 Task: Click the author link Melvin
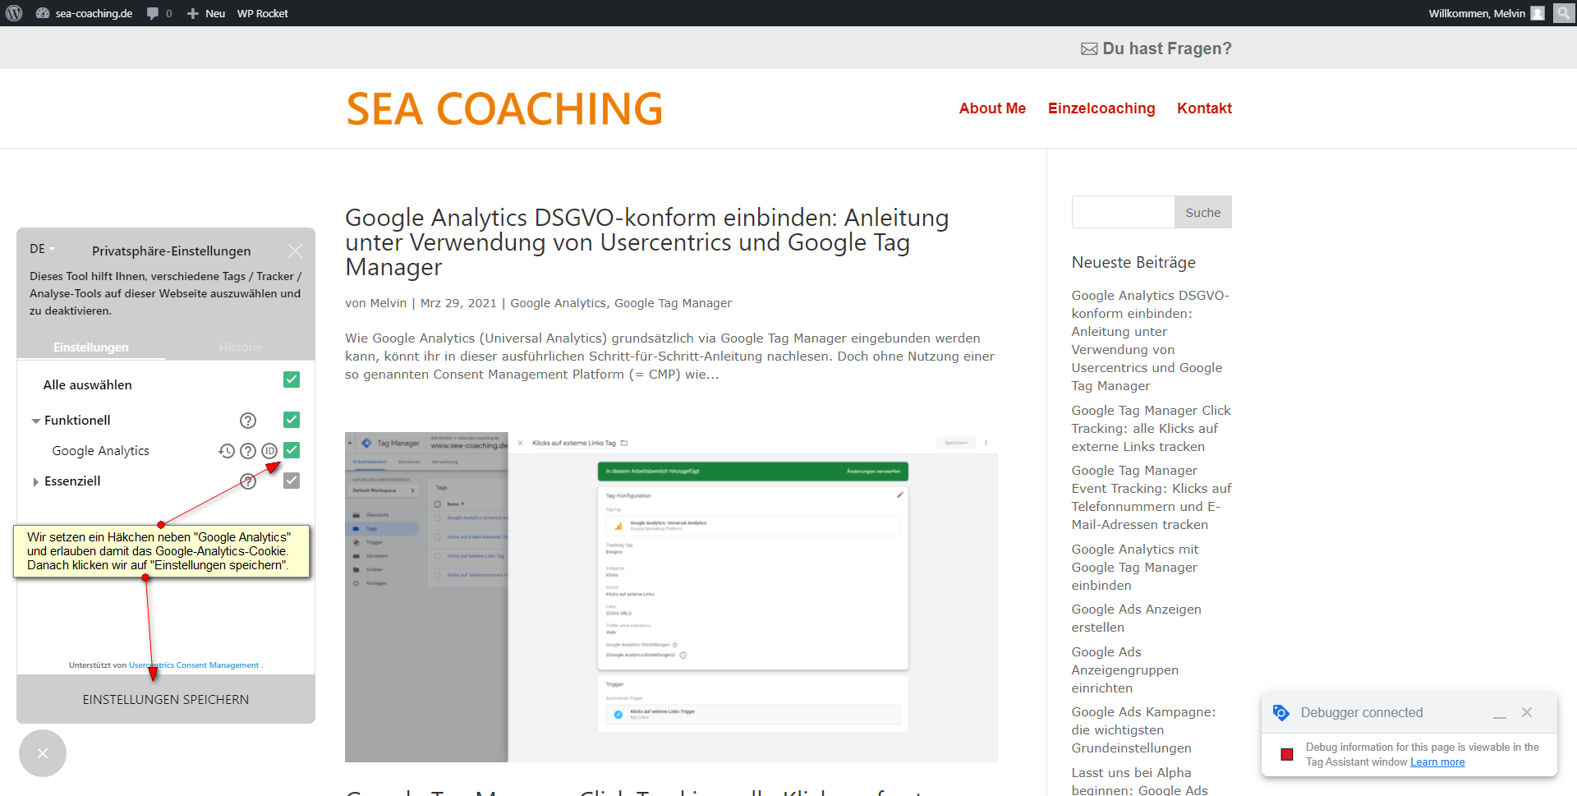pyautogui.click(x=389, y=303)
